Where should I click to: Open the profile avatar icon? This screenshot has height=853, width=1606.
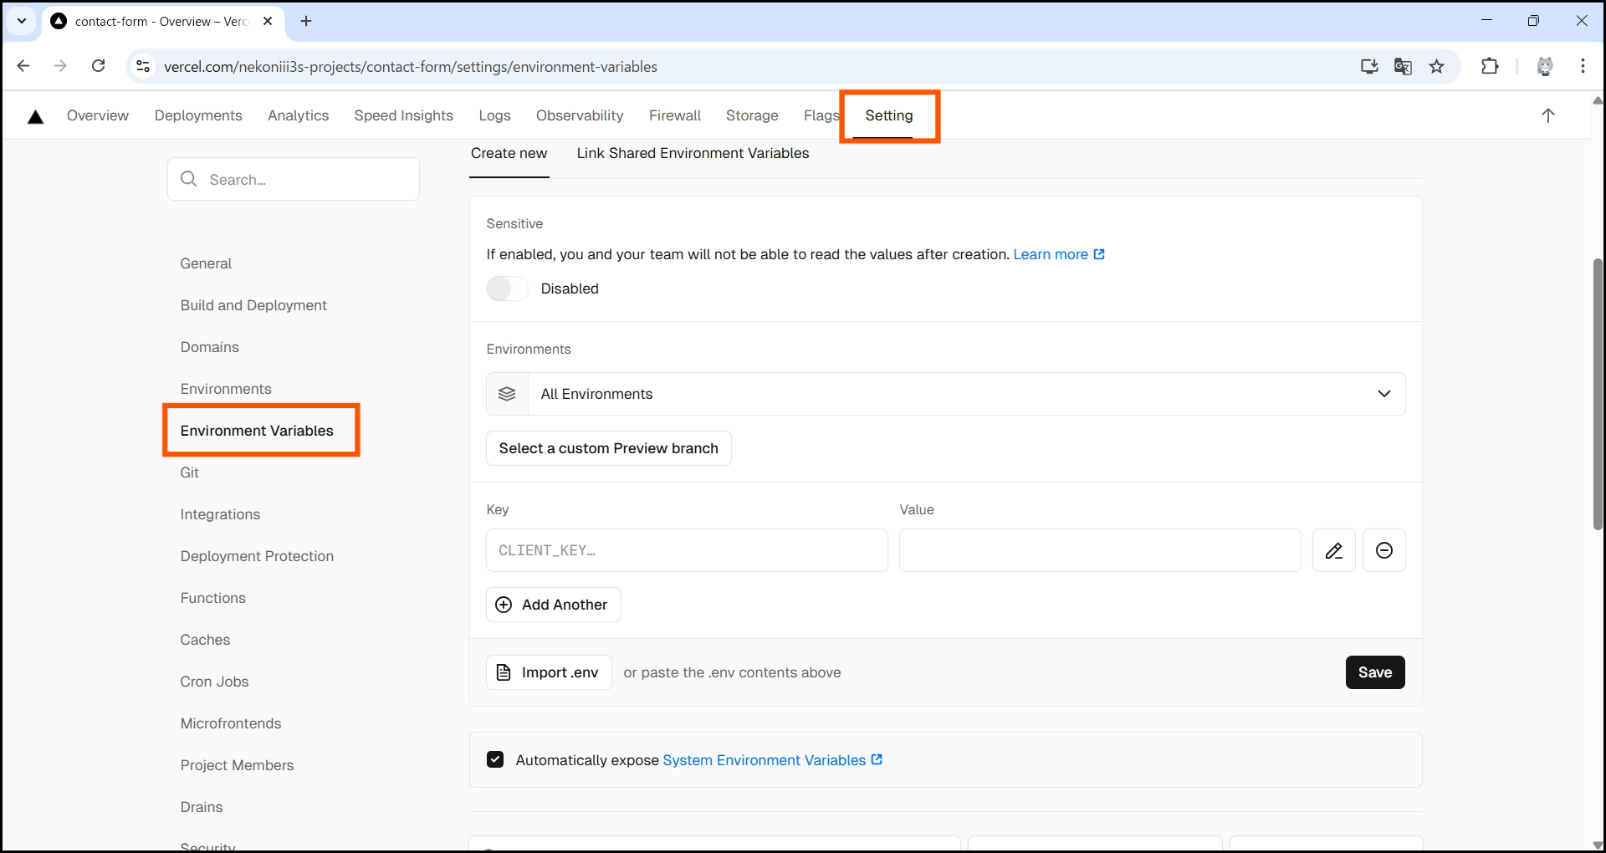1545,66
